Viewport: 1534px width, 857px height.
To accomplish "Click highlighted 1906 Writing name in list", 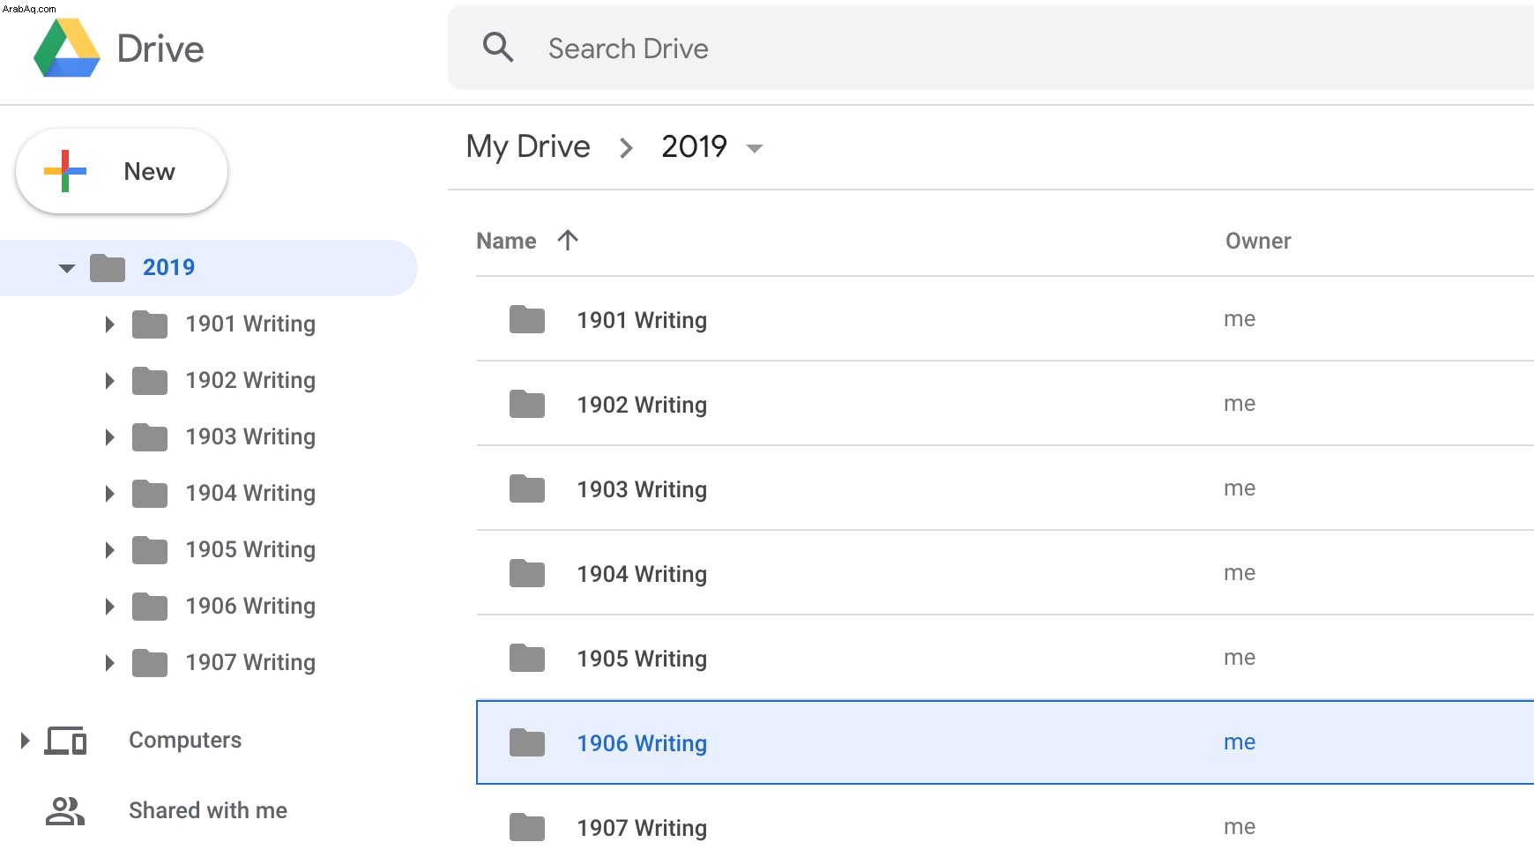I will pos(642,743).
